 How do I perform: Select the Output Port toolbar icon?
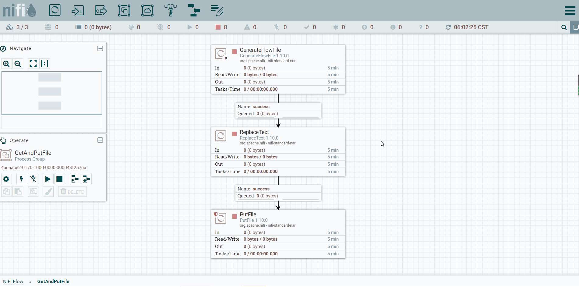(101, 10)
